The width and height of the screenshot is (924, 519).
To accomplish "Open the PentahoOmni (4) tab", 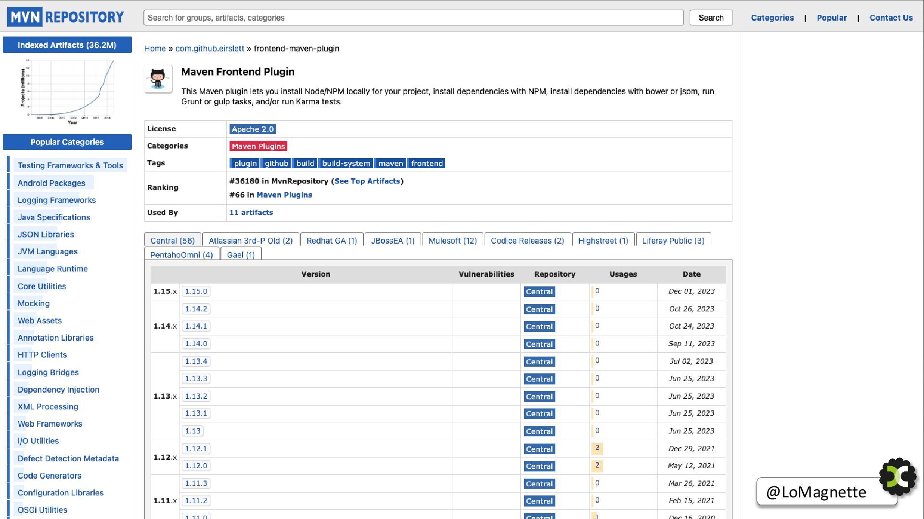I will 181,255.
